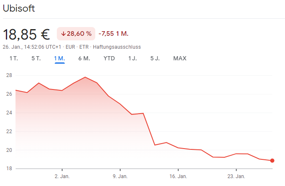The image size is (285, 186).
Task: Click the red down arrow icon
Action: coord(63,34)
